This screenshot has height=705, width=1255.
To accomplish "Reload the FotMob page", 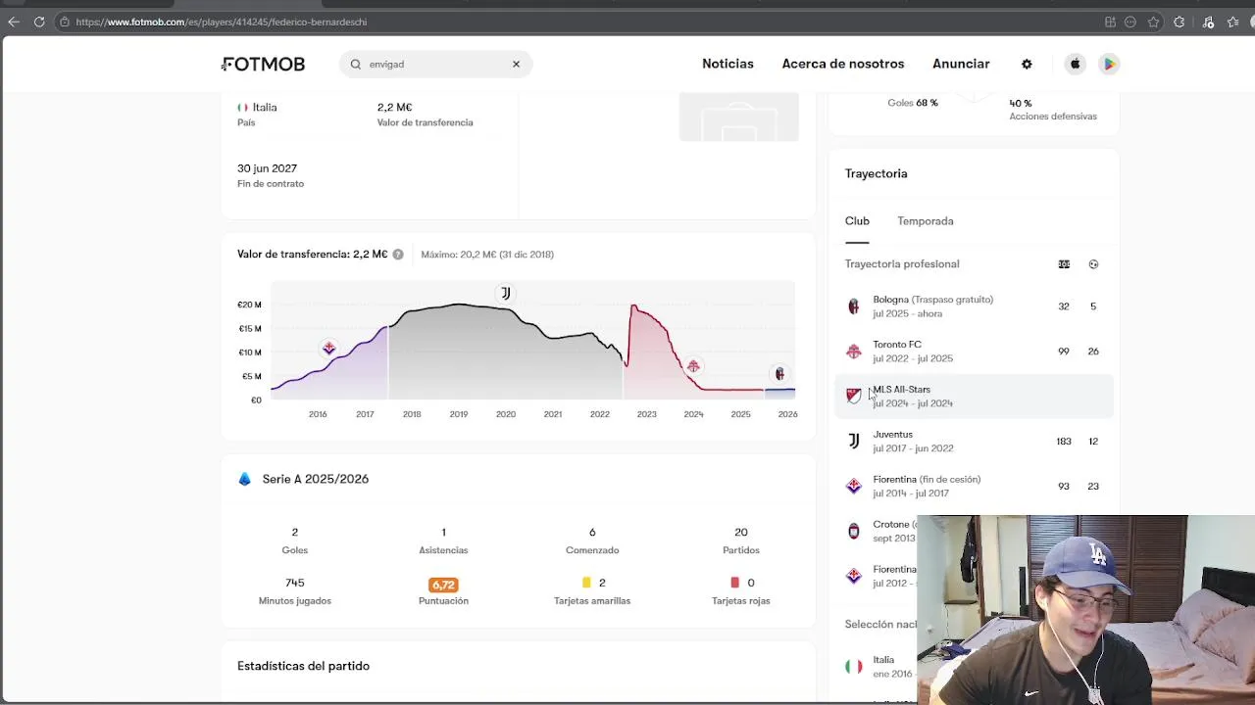I will click(39, 22).
